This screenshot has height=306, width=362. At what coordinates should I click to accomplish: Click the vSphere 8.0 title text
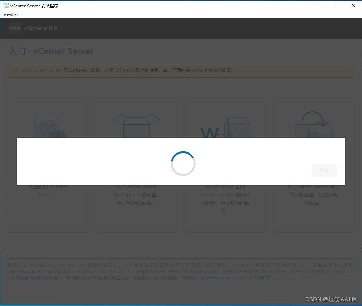coord(41,28)
